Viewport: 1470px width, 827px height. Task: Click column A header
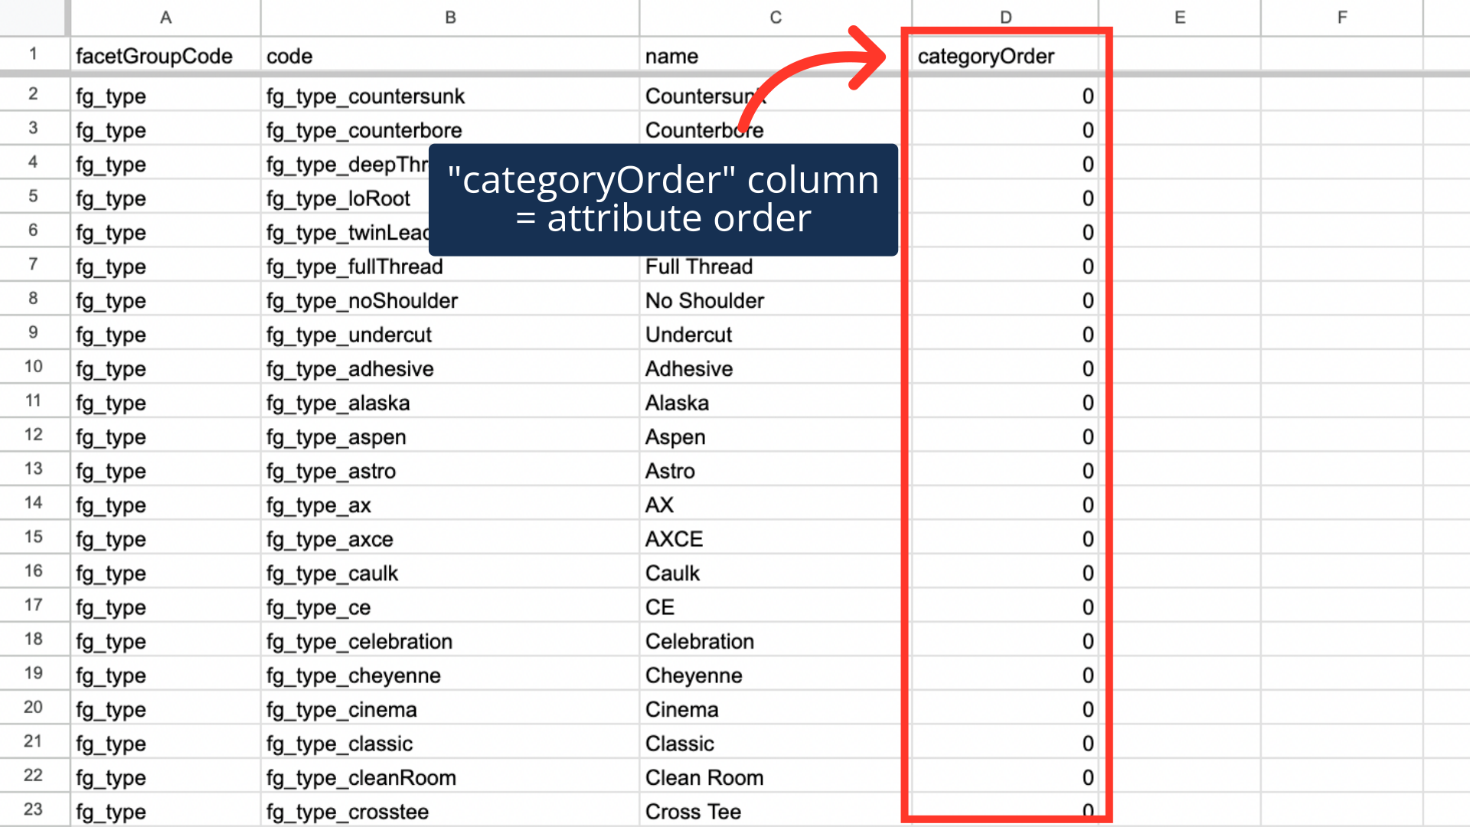[165, 17]
